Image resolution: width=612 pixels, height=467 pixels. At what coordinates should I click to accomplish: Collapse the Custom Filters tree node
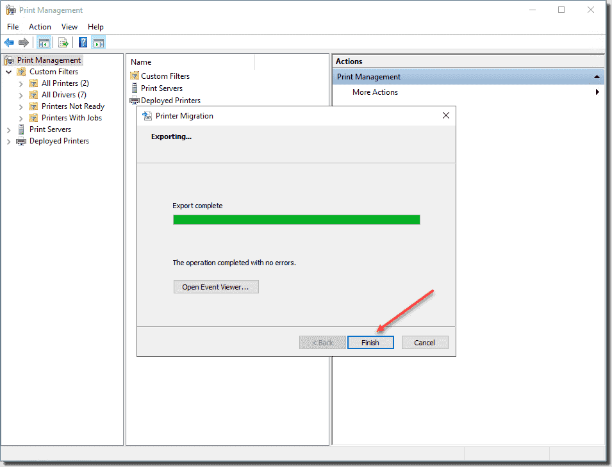[x=8, y=71]
